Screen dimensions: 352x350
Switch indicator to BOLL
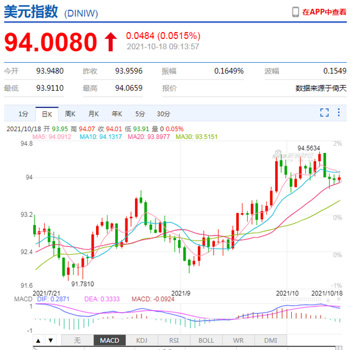coord(206,340)
